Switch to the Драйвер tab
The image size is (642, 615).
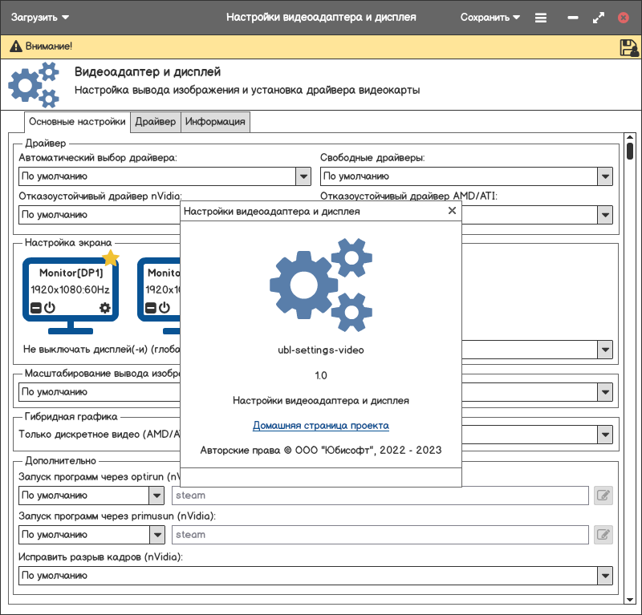156,122
